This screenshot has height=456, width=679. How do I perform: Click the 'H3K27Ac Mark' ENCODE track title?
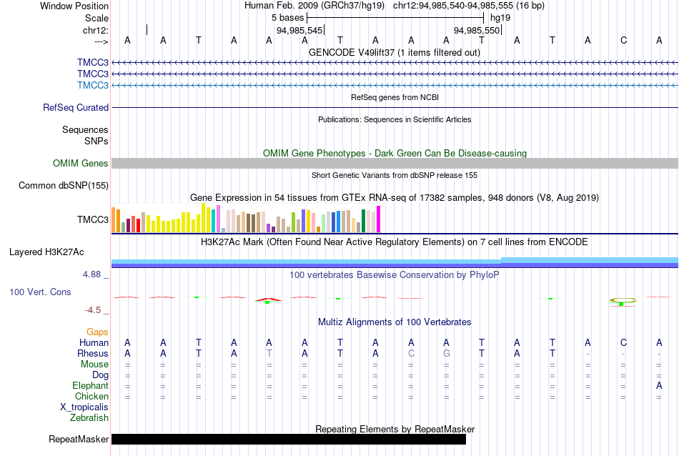point(394,242)
